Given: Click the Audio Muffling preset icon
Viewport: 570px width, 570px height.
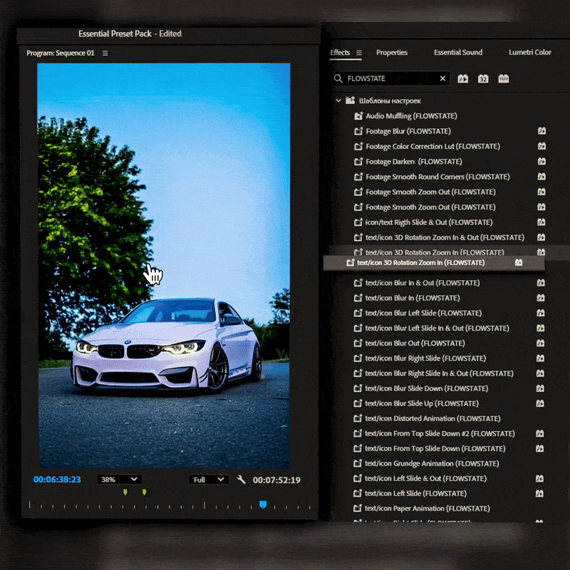Looking at the screenshot, I should click(x=359, y=116).
